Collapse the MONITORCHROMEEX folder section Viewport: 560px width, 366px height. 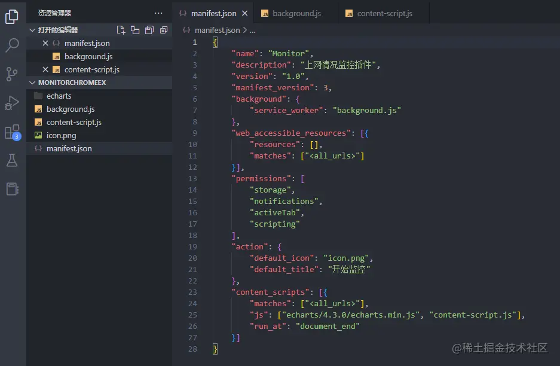(x=32, y=83)
